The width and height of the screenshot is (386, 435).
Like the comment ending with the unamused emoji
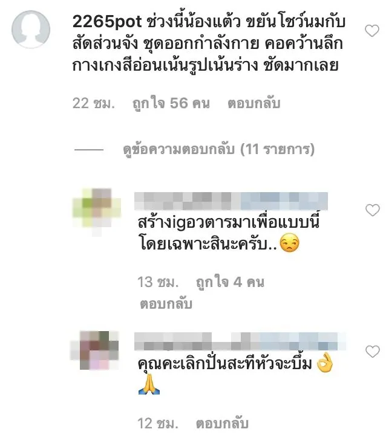pos(372,210)
